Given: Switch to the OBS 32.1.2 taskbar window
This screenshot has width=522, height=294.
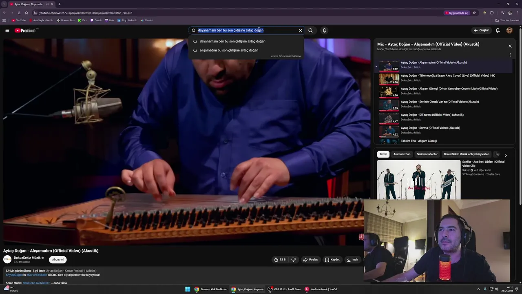Looking at the screenshot, I should click(284, 289).
